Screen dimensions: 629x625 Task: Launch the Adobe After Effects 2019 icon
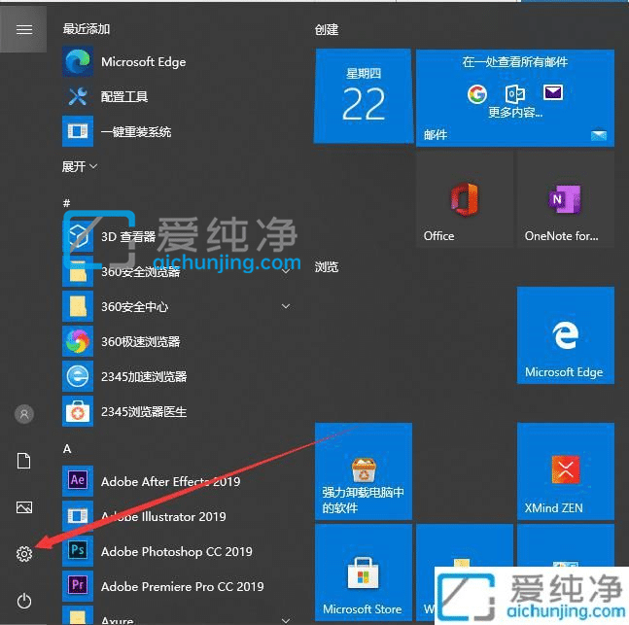tap(78, 481)
